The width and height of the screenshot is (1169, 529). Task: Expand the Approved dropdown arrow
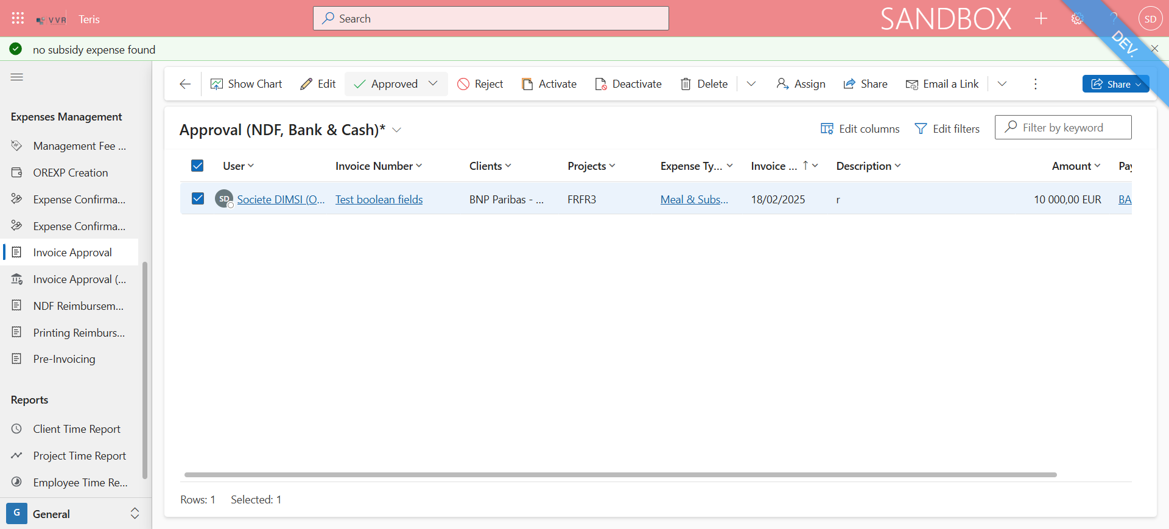434,83
